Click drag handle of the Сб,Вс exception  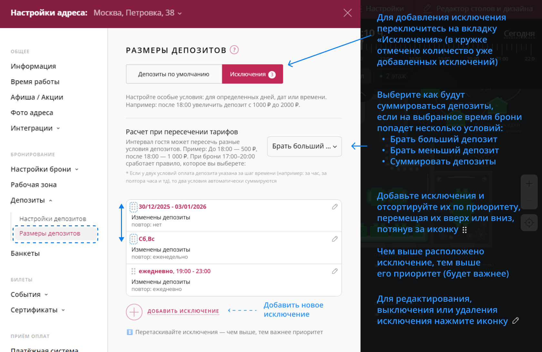(x=133, y=239)
